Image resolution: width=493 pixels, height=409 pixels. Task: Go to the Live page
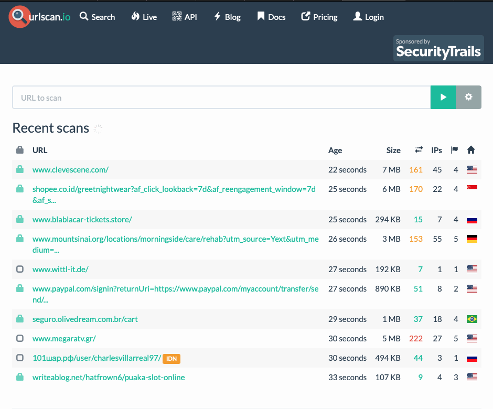[144, 17]
